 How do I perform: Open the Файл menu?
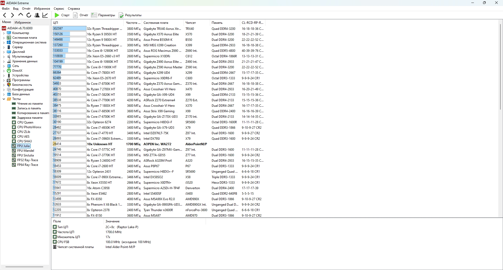[x=6, y=9]
